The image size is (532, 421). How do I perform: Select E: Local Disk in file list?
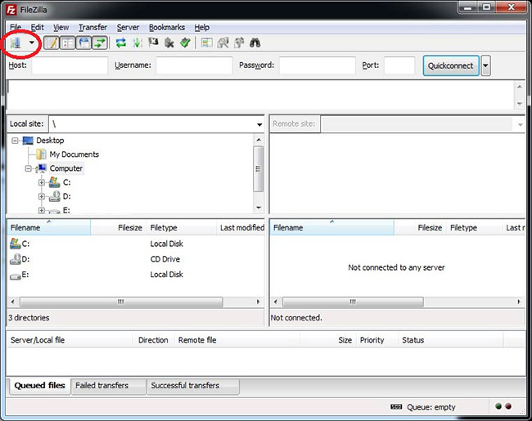click(x=136, y=275)
